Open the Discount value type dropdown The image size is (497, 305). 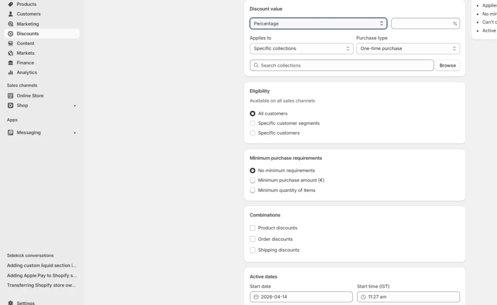(318, 23)
